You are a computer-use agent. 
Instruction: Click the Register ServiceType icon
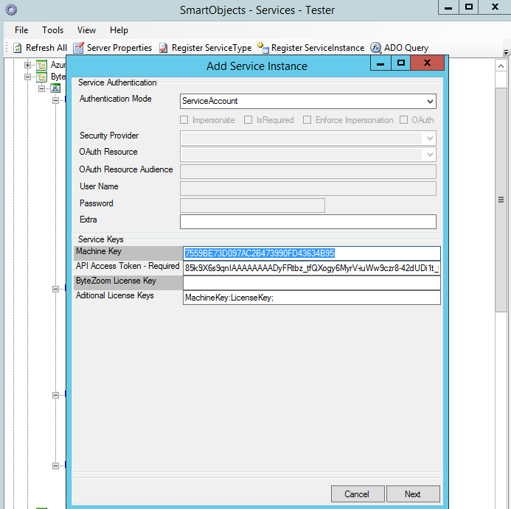(163, 48)
